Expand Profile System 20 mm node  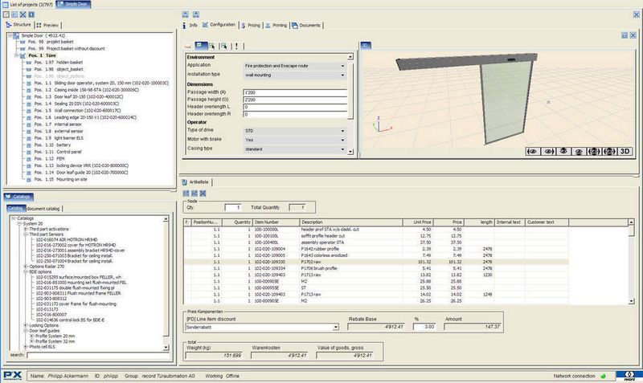31,336
